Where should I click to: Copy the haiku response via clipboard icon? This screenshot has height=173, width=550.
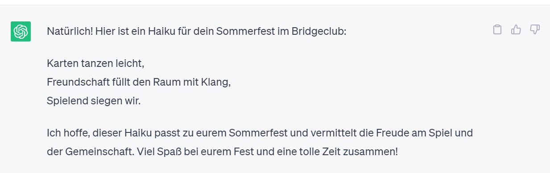coord(497,30)
